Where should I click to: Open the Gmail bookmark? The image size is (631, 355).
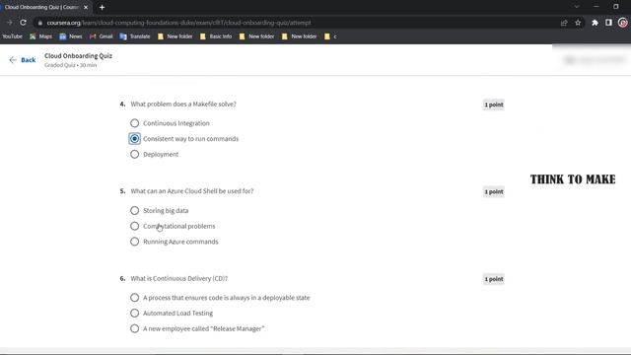click(102, 36)
